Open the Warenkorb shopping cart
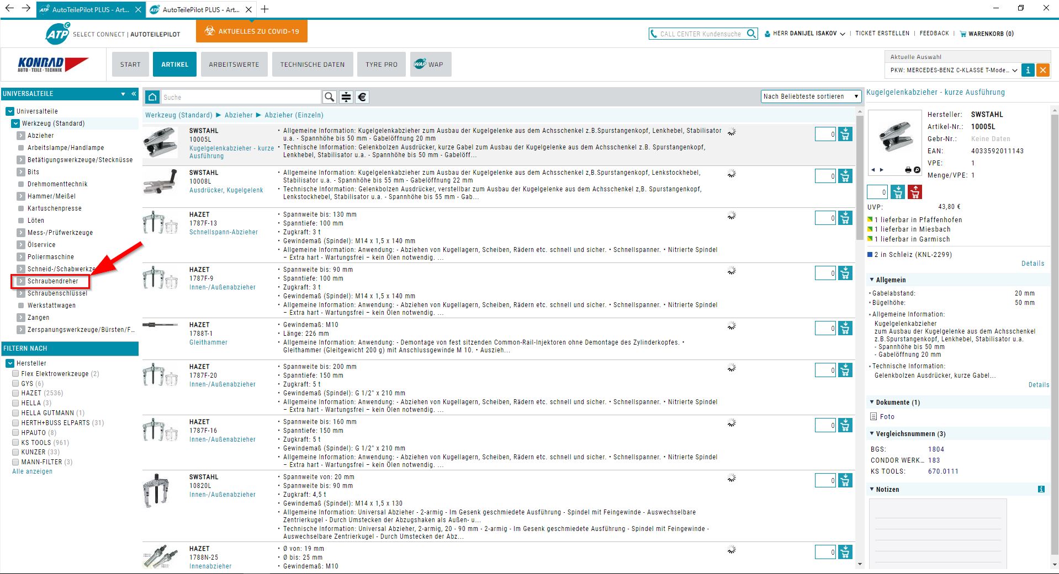1059x574 pixels. [987, 34]
